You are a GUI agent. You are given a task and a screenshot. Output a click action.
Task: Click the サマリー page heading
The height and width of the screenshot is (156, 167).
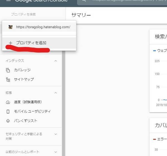click(x=81, y=15)
